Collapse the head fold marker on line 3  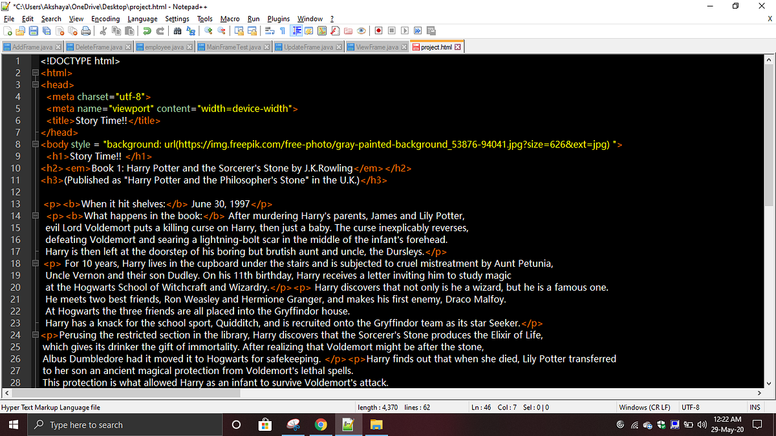34,85
